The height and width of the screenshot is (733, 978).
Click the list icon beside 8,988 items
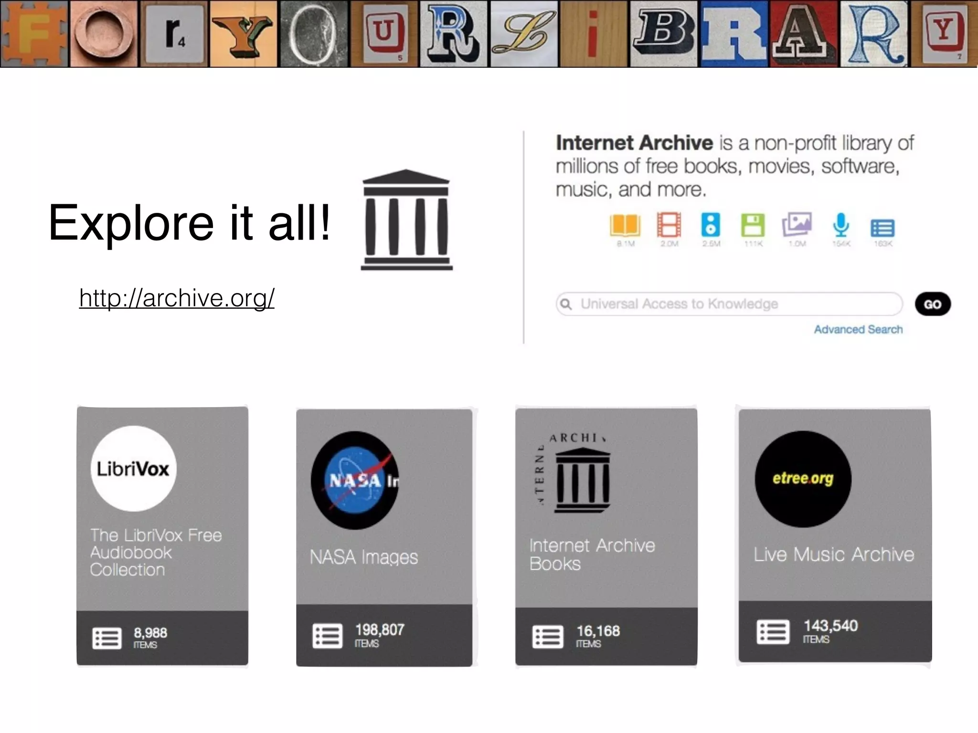tap(106, 638)
